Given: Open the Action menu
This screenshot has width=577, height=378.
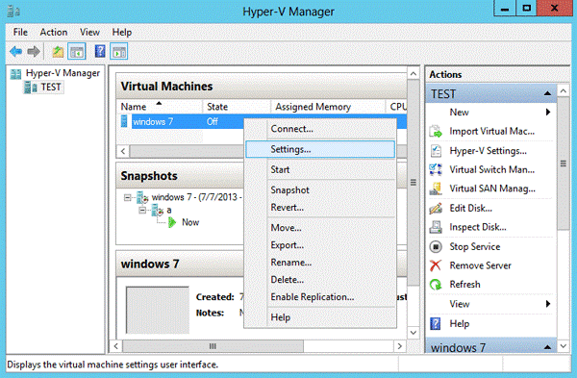Looking at the screenshot, I should pos(54,33).
